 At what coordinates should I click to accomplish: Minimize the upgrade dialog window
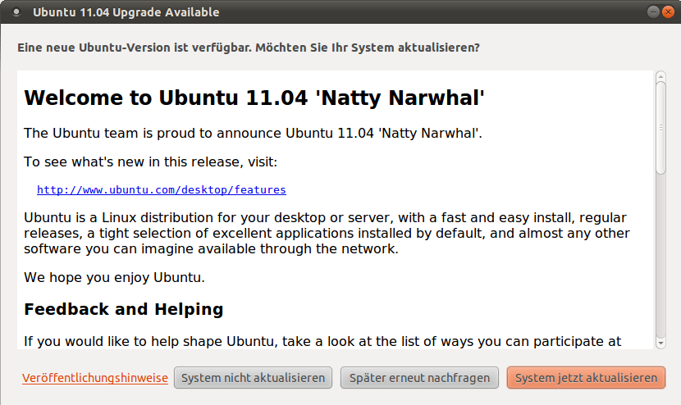pos(653,11)
